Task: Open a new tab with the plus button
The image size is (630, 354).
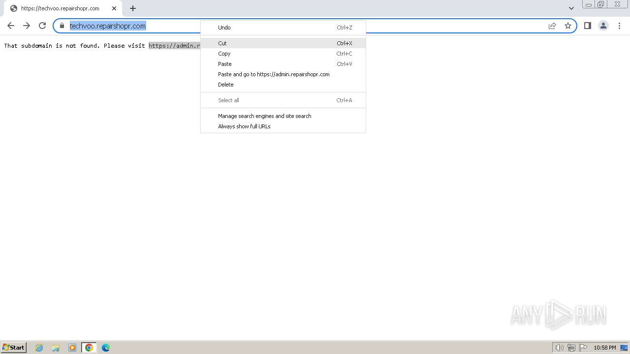Action: pos(133,8)
